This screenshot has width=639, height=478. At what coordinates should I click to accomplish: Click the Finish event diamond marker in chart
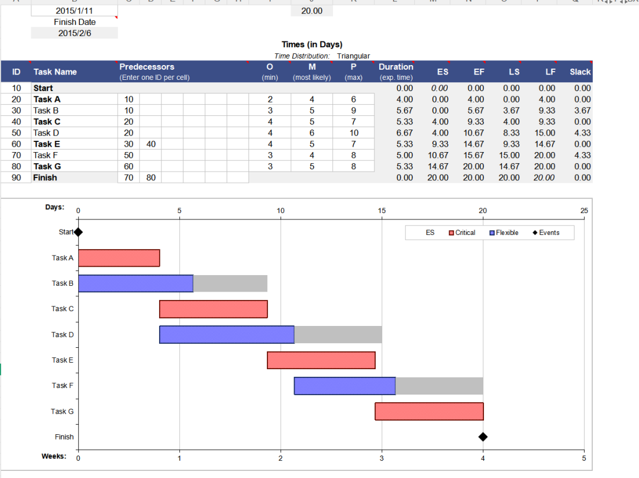click(x=483, y=437)
